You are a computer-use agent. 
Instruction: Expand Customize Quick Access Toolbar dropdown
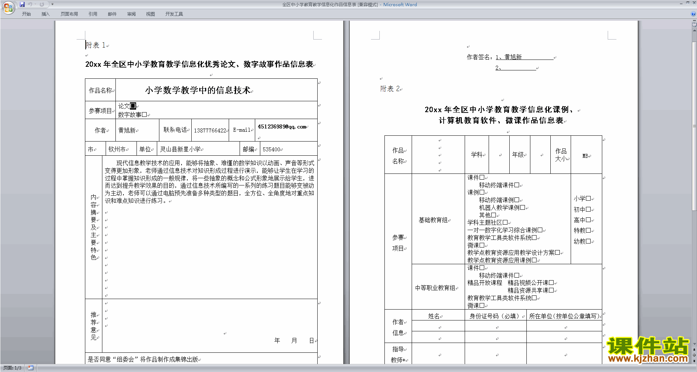click(x=52, y=4)
